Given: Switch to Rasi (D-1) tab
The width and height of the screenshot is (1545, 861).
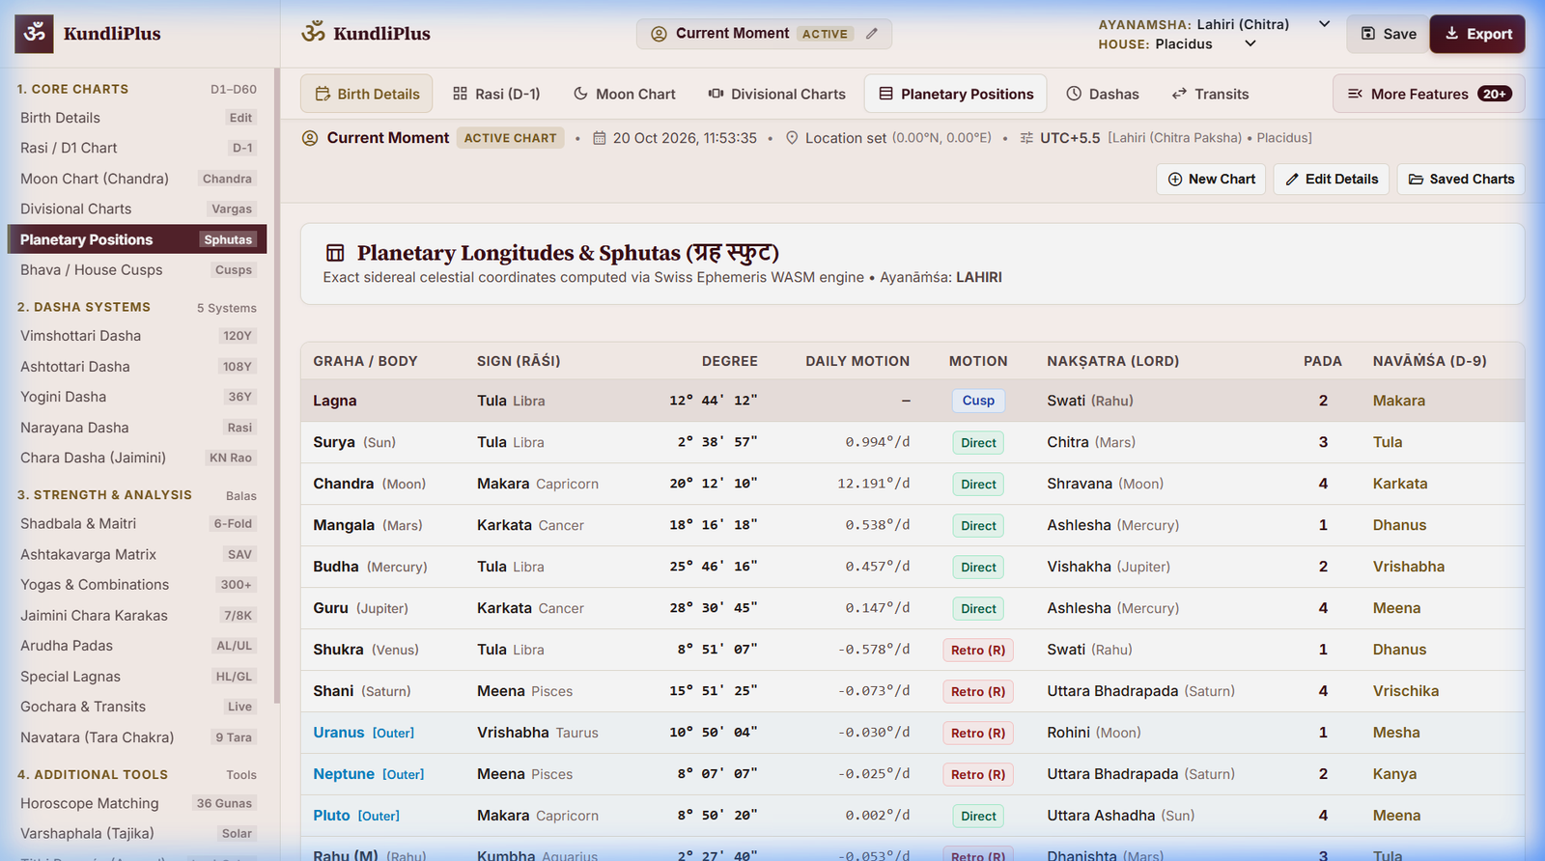Looking at the screenshot, I should click(496, 94).
